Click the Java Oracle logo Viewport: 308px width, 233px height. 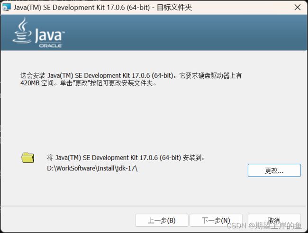[39, 33]
